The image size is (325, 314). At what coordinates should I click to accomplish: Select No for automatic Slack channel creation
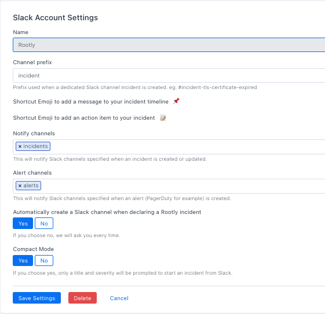coord(44,223)
